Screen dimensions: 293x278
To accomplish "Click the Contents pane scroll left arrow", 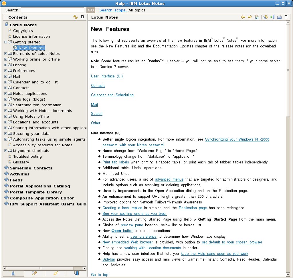I will tap(5, 268).
